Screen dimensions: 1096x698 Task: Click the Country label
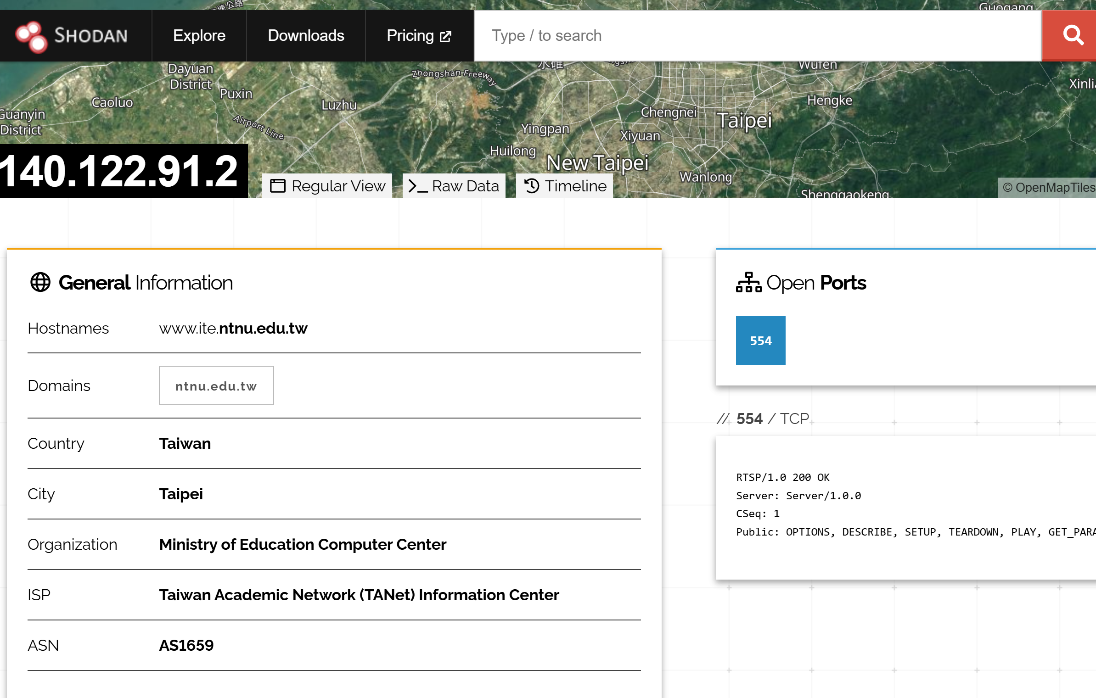(56, 443)
